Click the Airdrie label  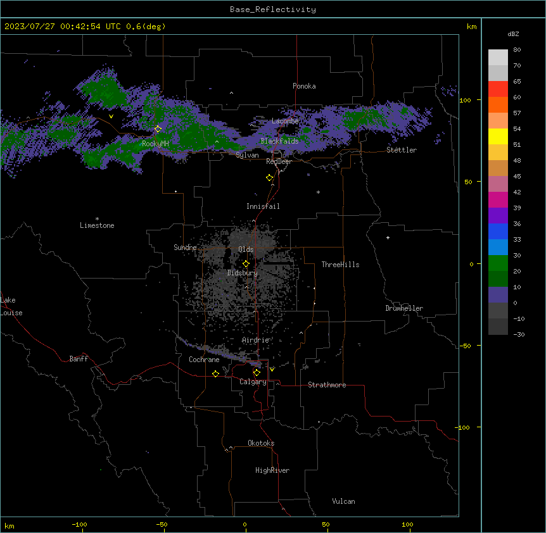(x=255, y=340)
